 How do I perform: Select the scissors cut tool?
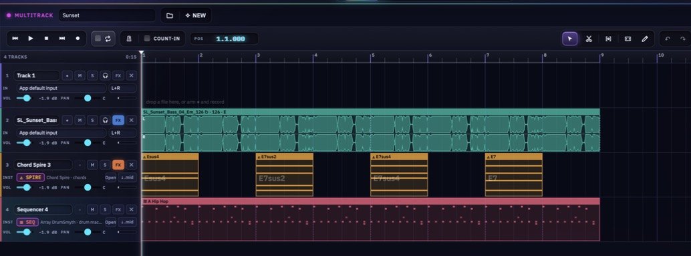pos(589,39)
